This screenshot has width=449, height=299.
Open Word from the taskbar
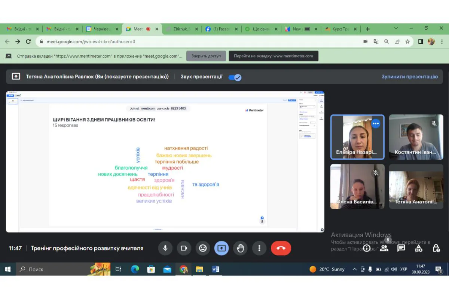coord(216,269)
